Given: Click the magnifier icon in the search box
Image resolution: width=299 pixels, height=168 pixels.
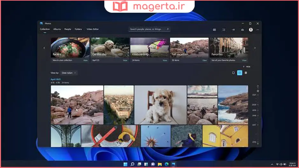Looking at the screenshot, I should pyautogui.click(x=168, y=29).
